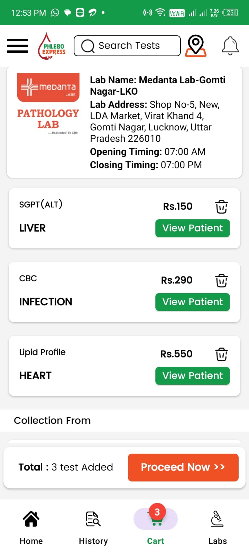Remove CBC test using trash icon
The width and height of the screenshot is (249, 555).
tap(221, 281)
